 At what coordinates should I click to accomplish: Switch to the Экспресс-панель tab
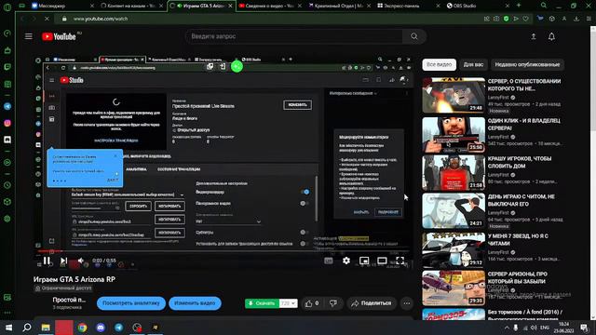(408, 6)
